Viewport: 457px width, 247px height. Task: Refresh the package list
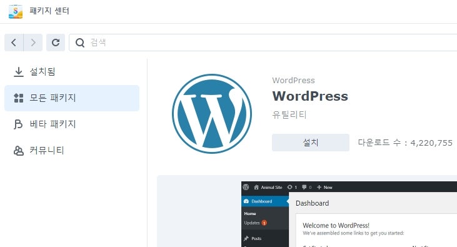(56, 43)
